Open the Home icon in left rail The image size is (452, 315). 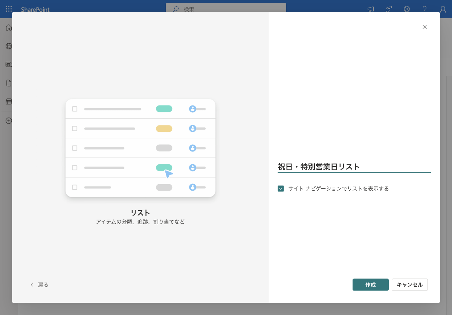point(9,28)
